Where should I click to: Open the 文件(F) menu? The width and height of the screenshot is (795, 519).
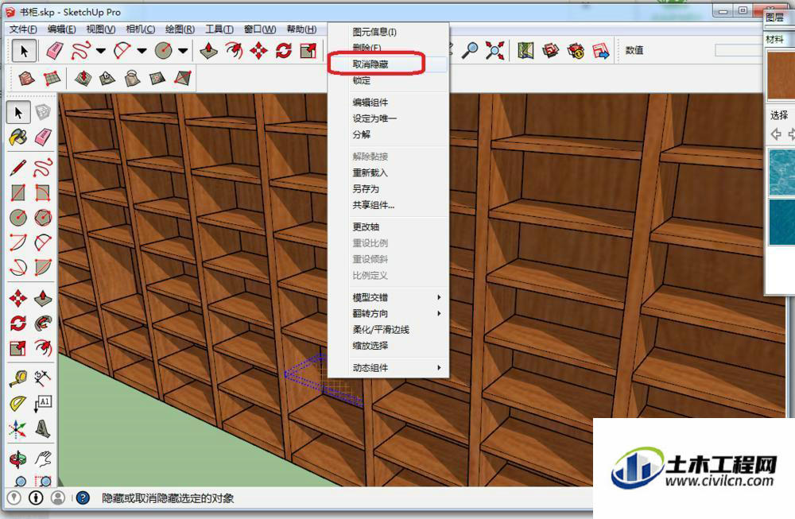click(x=23, y=29)
